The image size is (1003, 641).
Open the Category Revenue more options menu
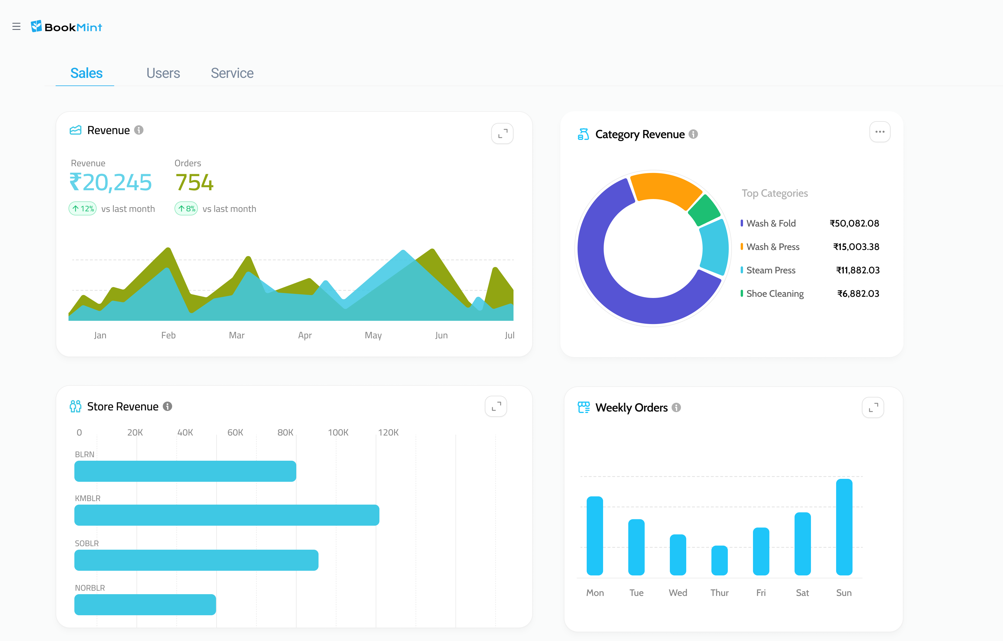[880, 132]
